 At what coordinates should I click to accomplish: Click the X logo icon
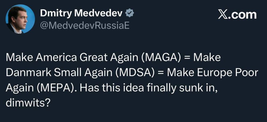pyautogui.click(x=222, y=14)
